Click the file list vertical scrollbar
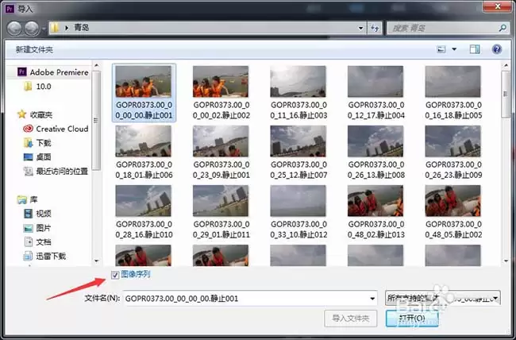The image size is (516, 340). click(506, 159)
